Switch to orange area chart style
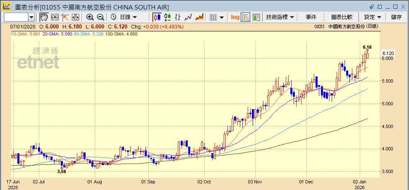The width and height of the screenshot is (409, 190). point(200,17)
